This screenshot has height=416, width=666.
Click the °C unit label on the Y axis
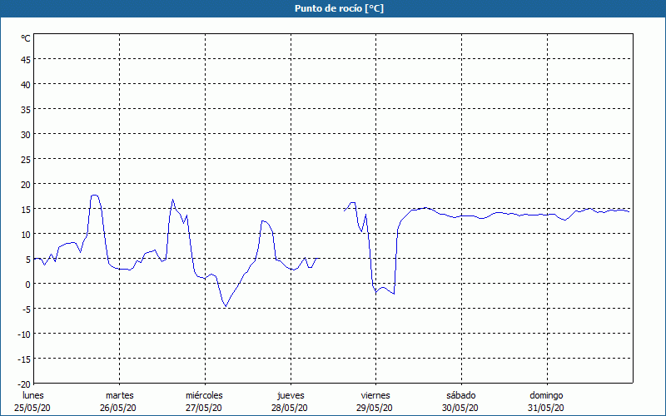click(26, 38)
